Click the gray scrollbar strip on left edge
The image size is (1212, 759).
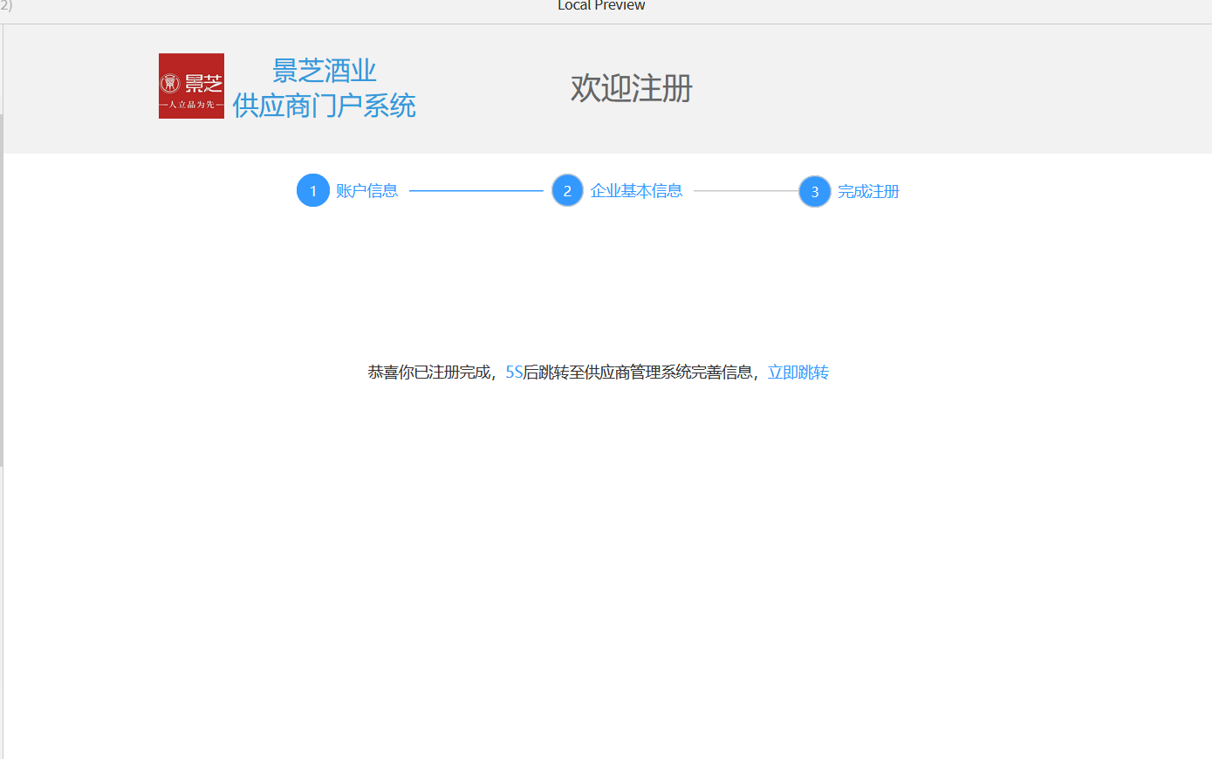pyautogui.click(x=2, y=290)
